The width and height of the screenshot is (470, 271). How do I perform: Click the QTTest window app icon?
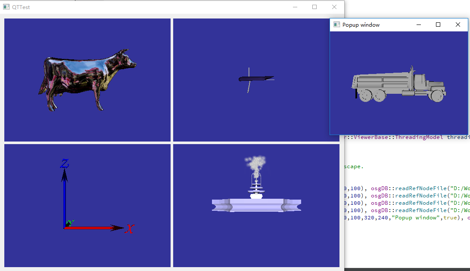pos(6,7)
